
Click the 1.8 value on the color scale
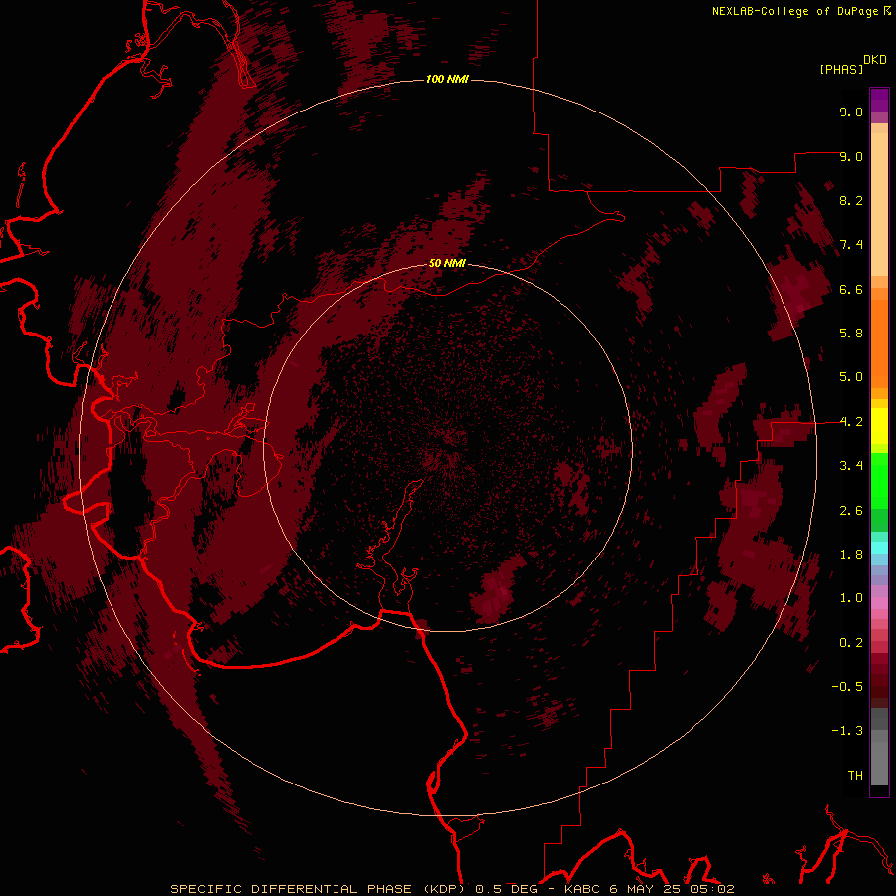[851, 555]
